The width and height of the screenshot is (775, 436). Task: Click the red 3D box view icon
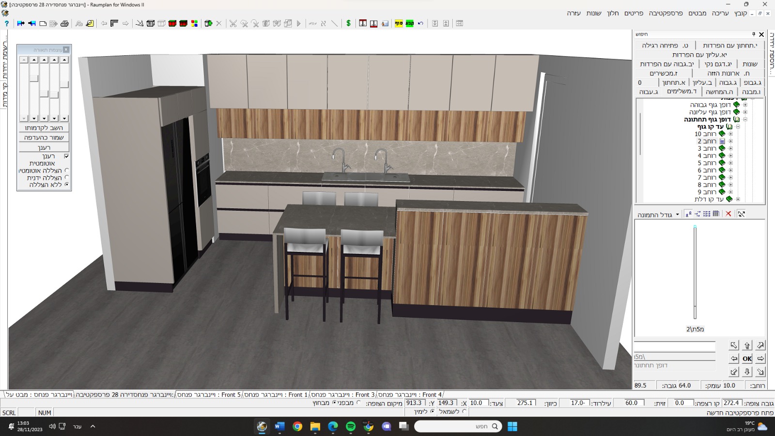[172, 23]
